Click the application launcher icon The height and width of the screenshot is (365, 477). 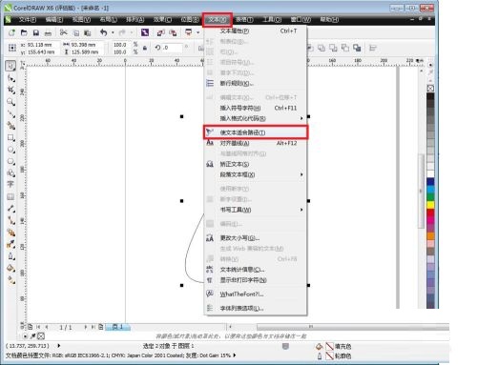coord(189,32)
